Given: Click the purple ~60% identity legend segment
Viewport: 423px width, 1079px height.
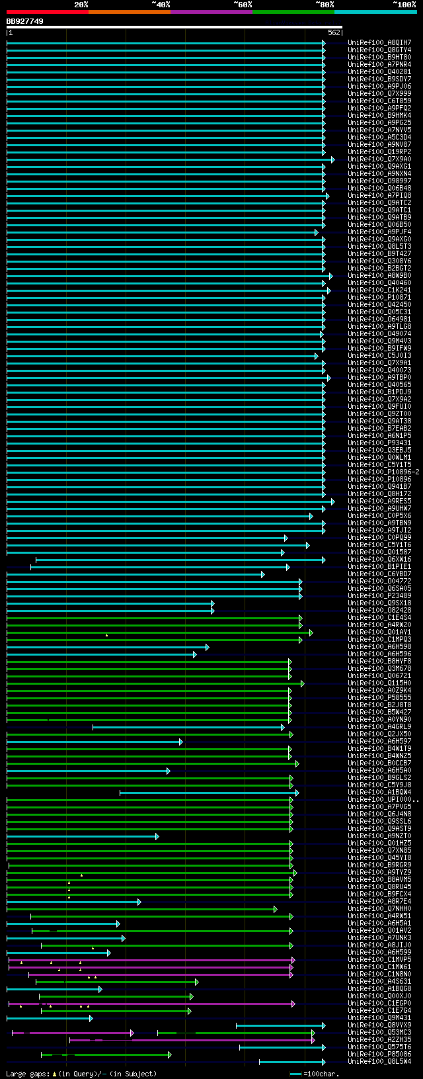Looking at the screenshot, I should tap(211, 11).
